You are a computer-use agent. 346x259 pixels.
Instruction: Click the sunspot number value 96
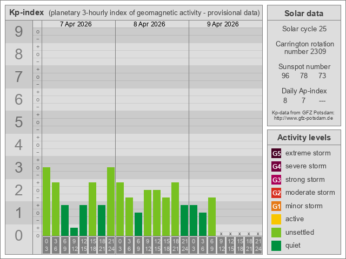pos(285,76)
